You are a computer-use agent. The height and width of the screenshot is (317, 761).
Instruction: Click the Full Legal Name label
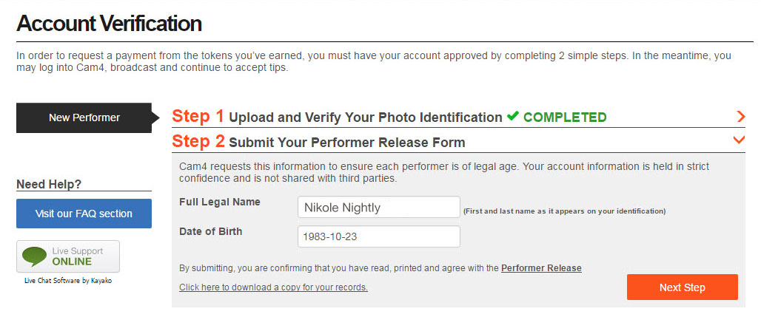pyautogui.click(x=219, y=202)
